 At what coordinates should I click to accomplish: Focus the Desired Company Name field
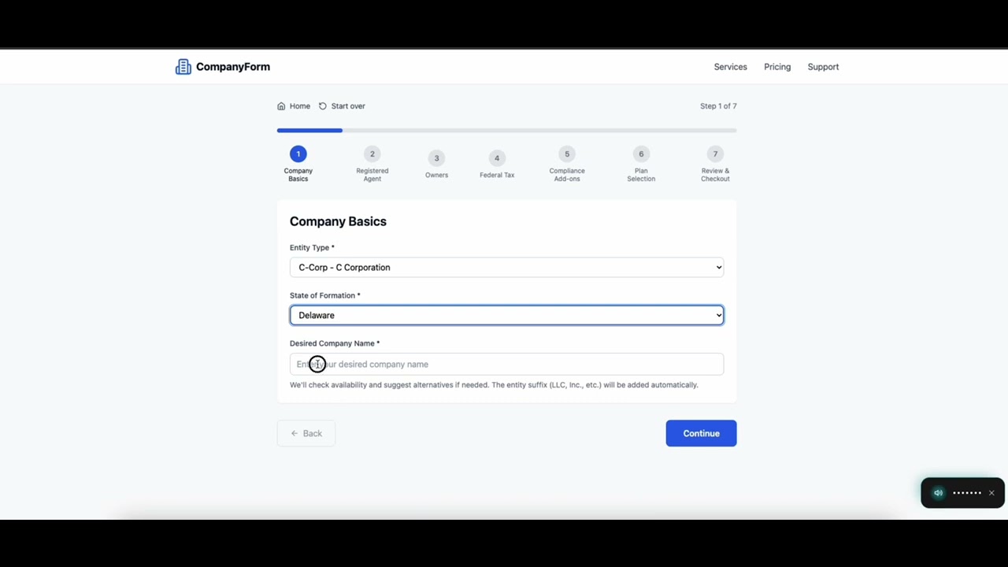point(506,364)
